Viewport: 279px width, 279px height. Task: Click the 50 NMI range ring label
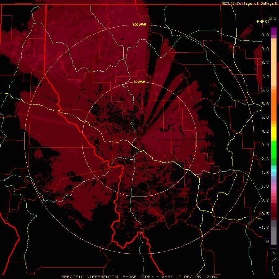coord(139,82)
